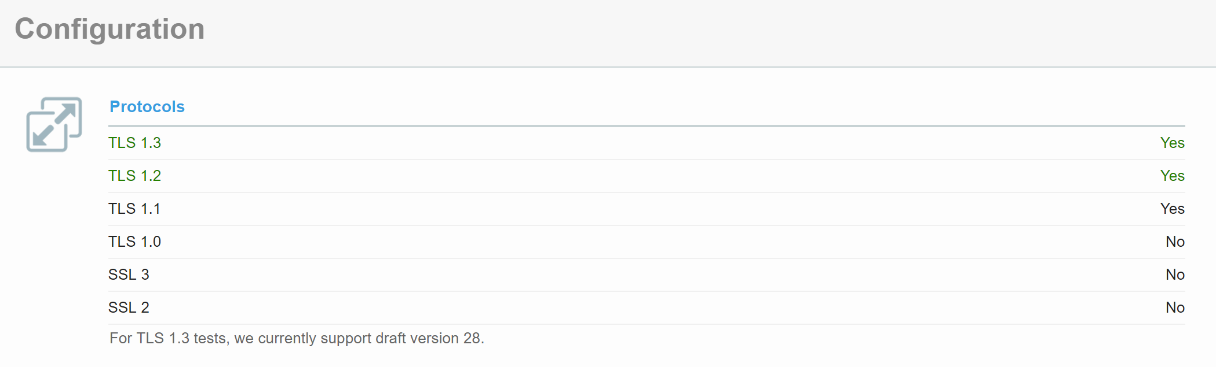Click the Yes value in the TLS 1.1 row
The width and height of the screenshot is (1216, 367).
click(x=1172, y=209)
